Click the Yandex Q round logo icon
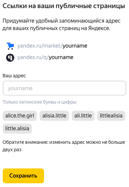The width and height of the screenshot is (129, 187). [10, 58]
